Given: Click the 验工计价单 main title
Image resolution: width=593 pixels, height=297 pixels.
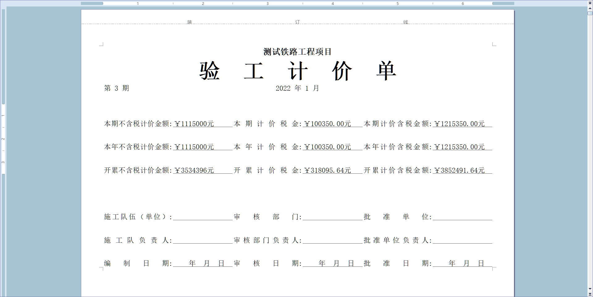Looking at the screenshot, I should [297, 71].
